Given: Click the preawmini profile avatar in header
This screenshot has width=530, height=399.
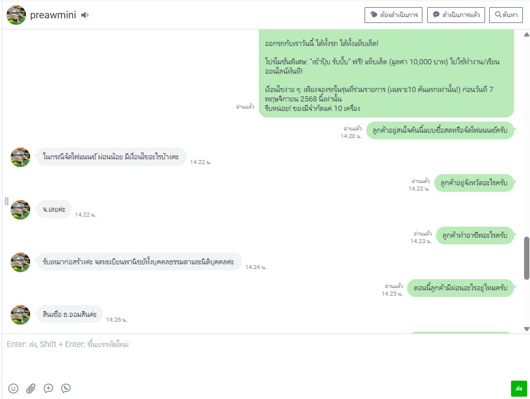Looking at the screenshot, I should click(x=16, y=15).
